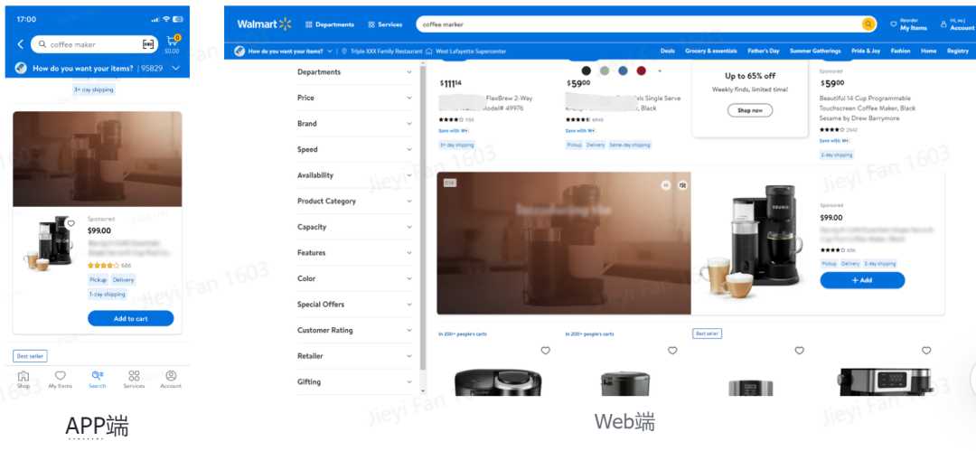
Task: Favorite the first product in bottom row
Action: [x=545, y=351]
